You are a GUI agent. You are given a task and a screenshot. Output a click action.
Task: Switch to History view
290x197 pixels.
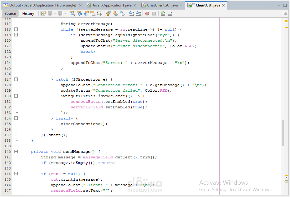(28, 14)
